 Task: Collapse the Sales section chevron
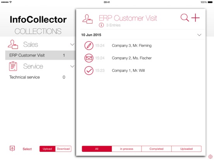[72, 44]
